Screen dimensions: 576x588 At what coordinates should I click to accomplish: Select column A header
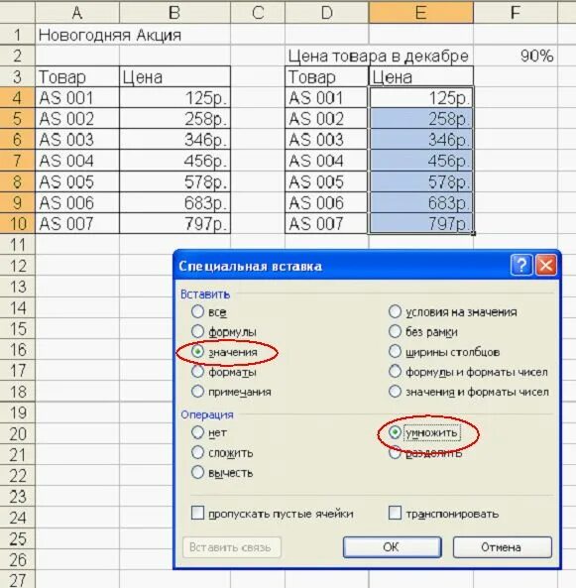[x=77, y=12]
